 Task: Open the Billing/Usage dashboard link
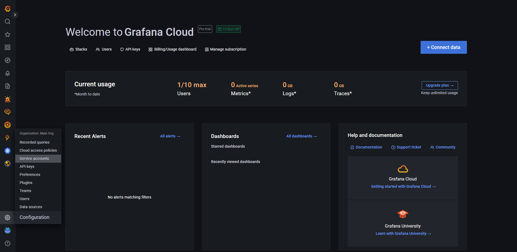pyautogui.click(x=173, y=49)
